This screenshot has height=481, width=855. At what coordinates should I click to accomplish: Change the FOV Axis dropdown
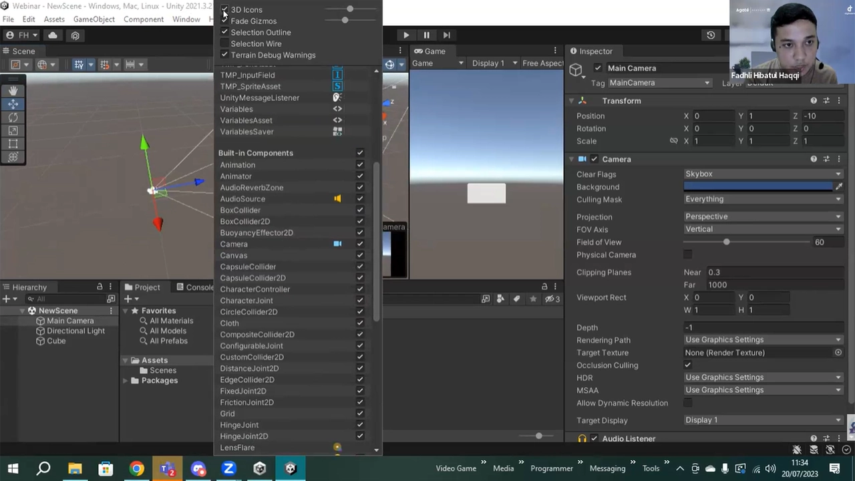point(763,229)
